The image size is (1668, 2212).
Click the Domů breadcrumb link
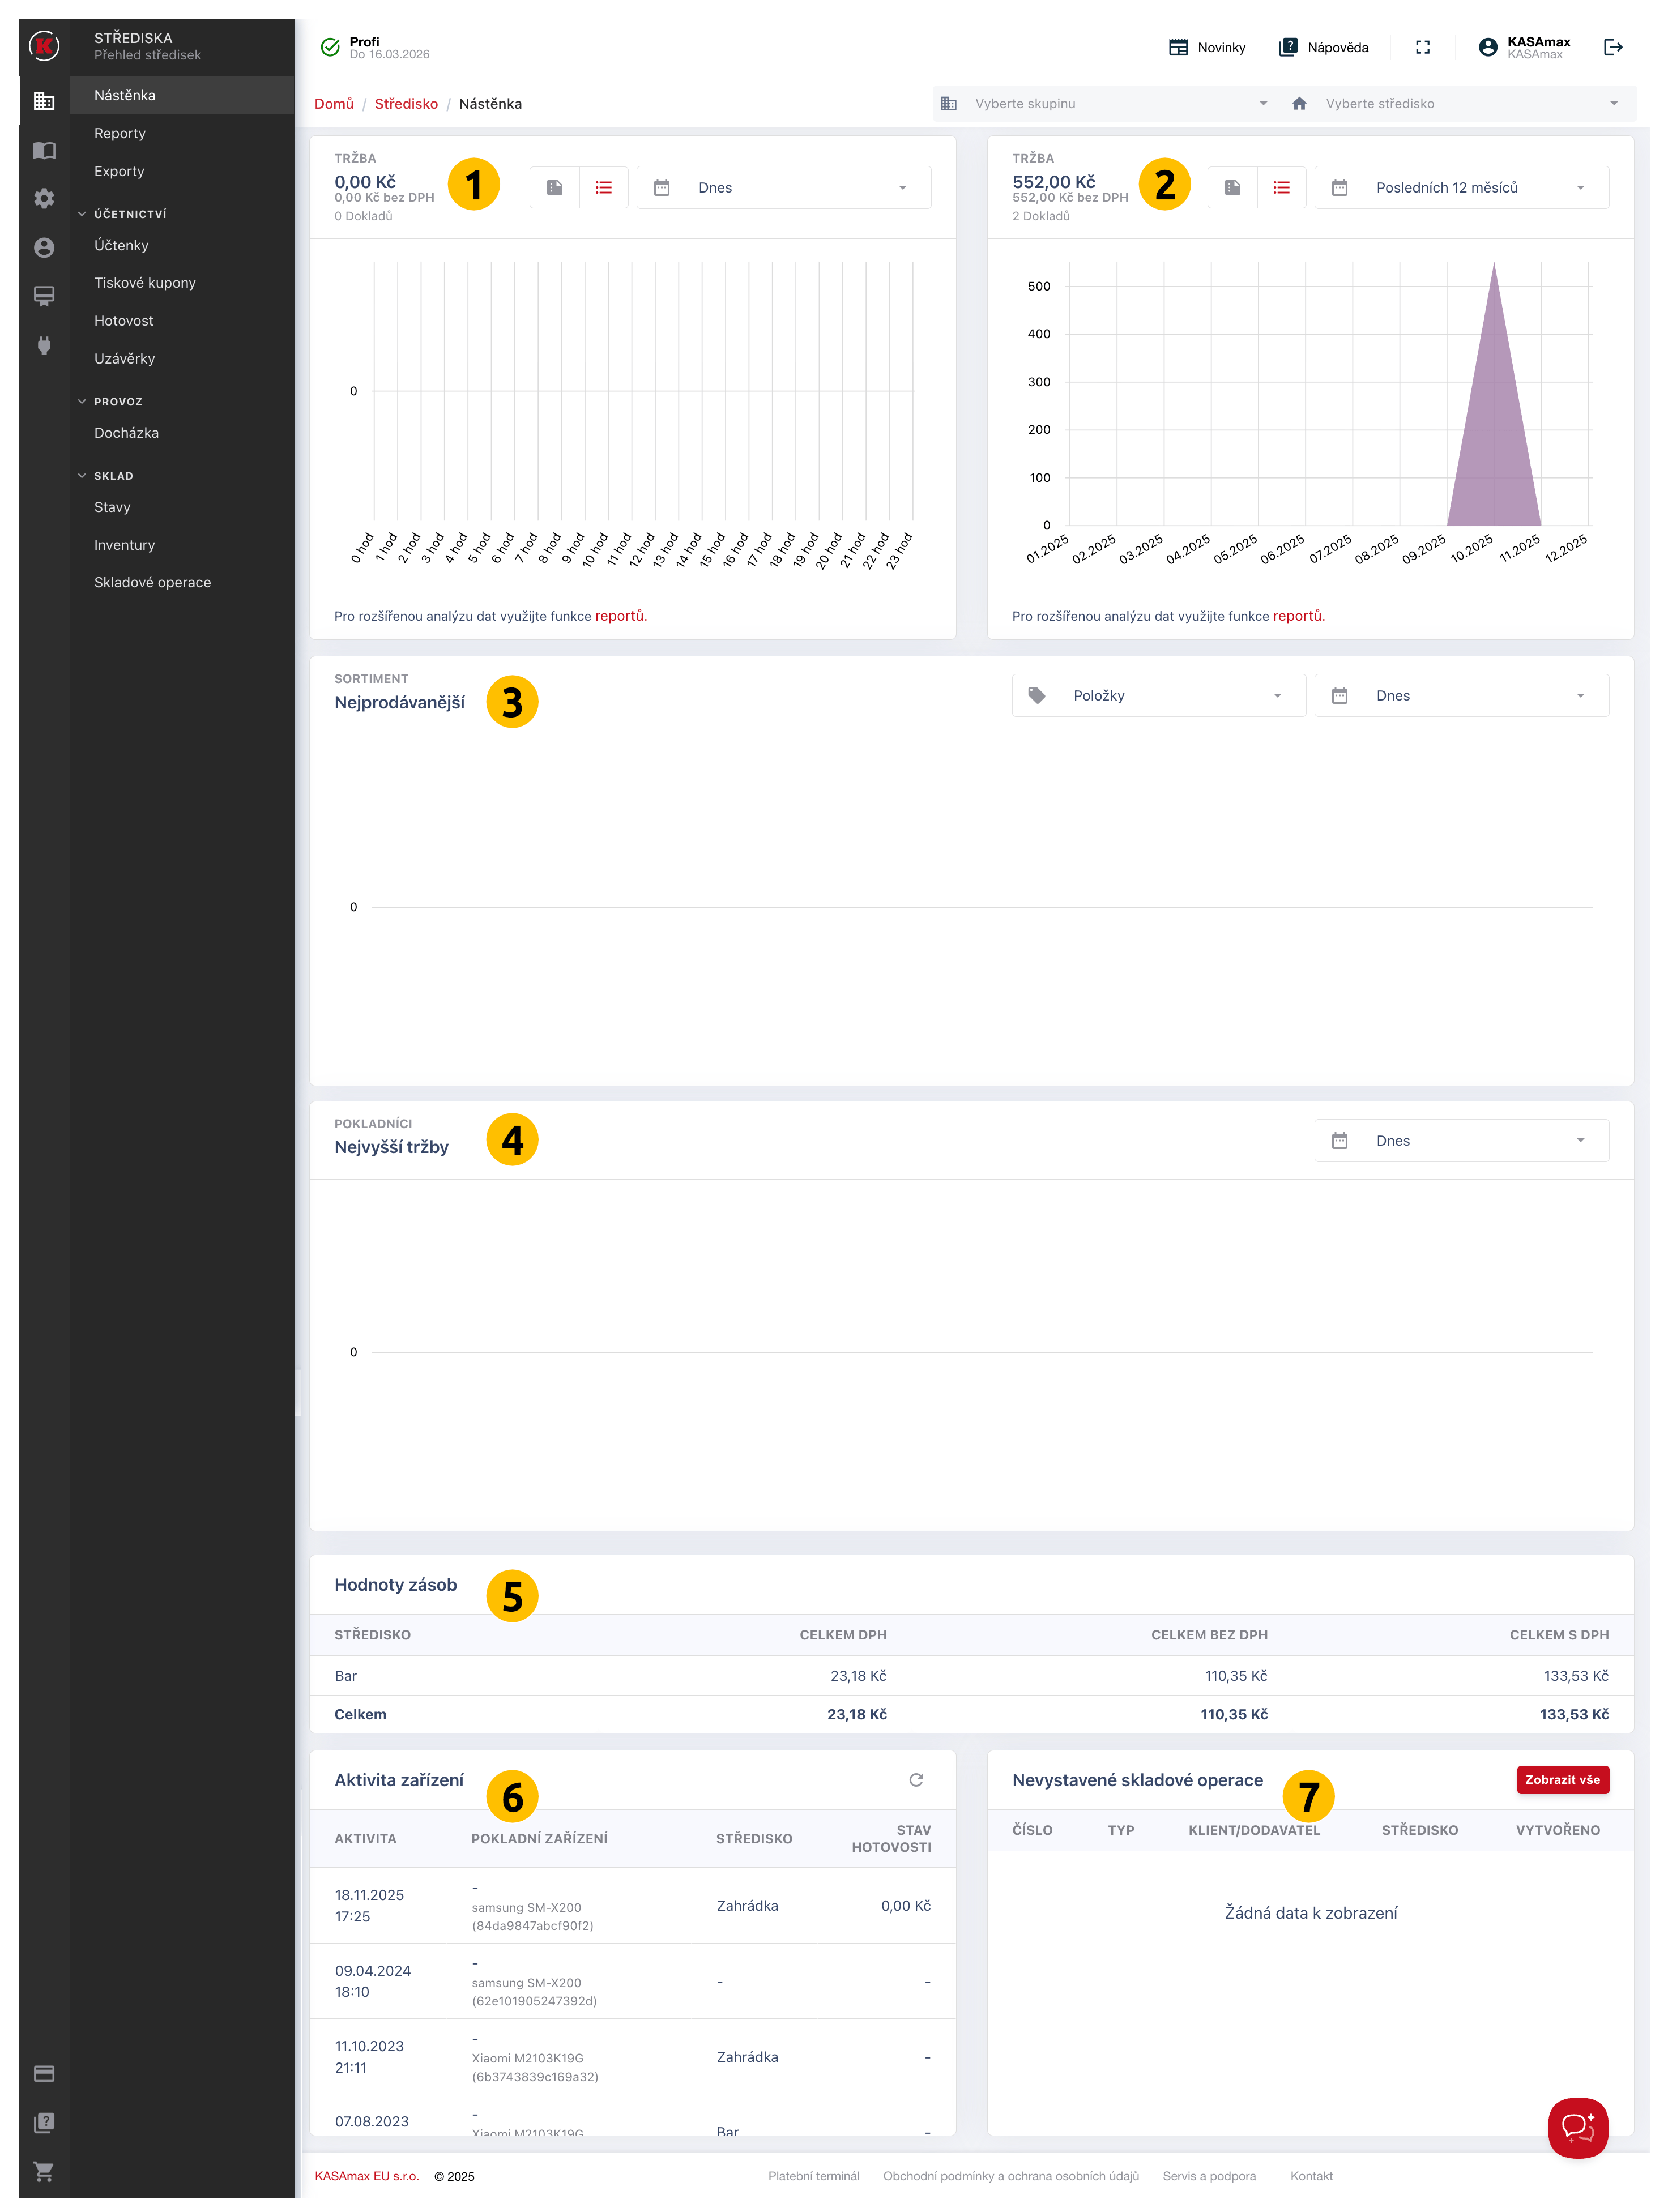334,103
